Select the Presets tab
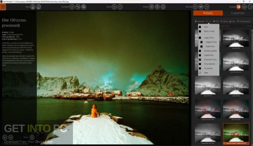Screen dimensions: 253x146 point(208,13)
